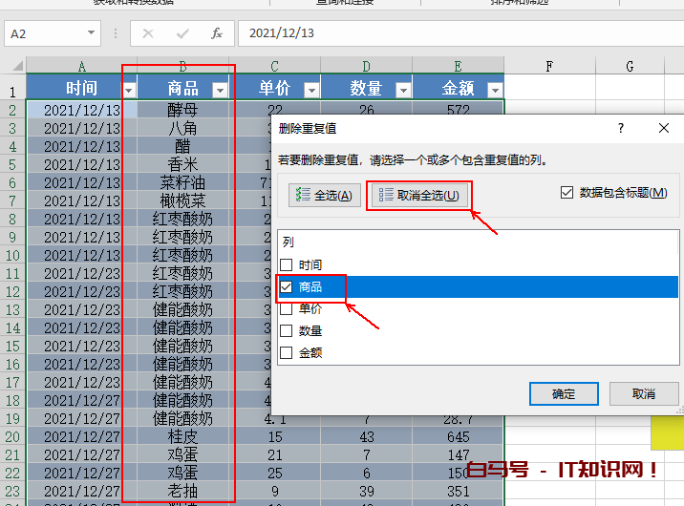Click the formula bar confirm checkmark icon

182,33
